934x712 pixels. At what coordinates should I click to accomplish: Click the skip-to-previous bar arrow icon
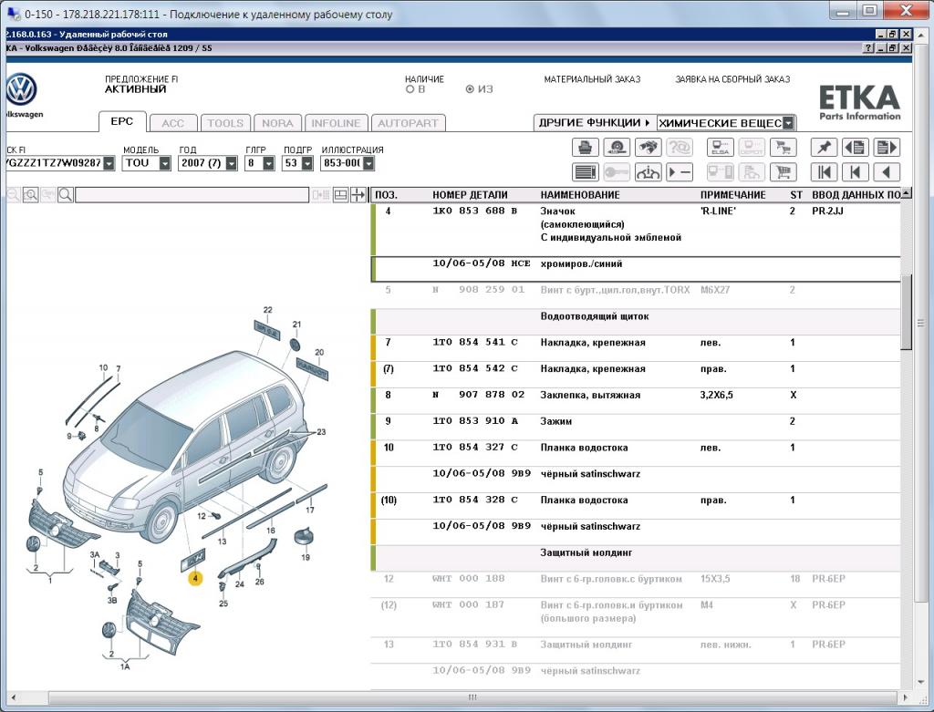[856, 172]
